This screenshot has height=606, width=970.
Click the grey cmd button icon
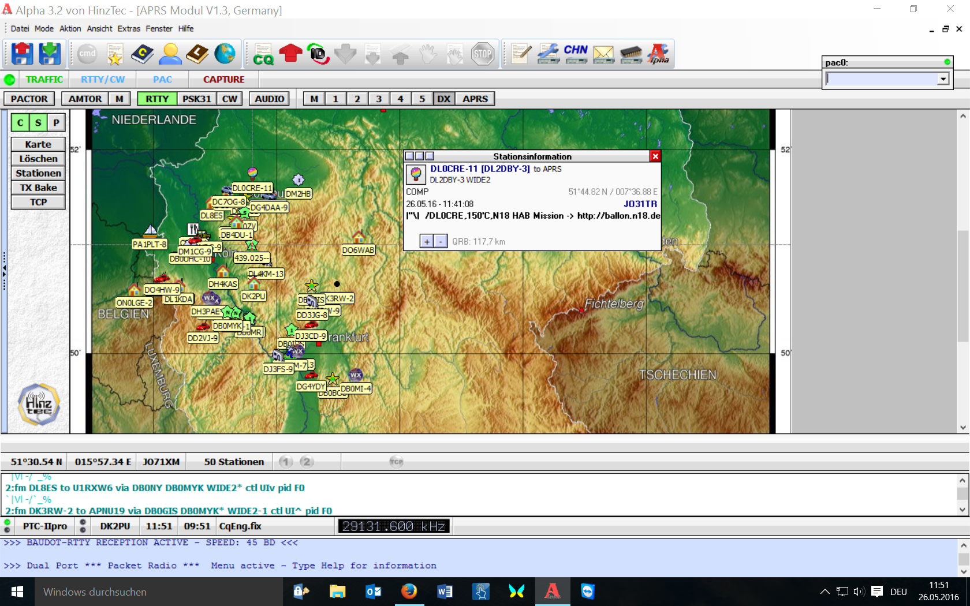tap(87, 54)
